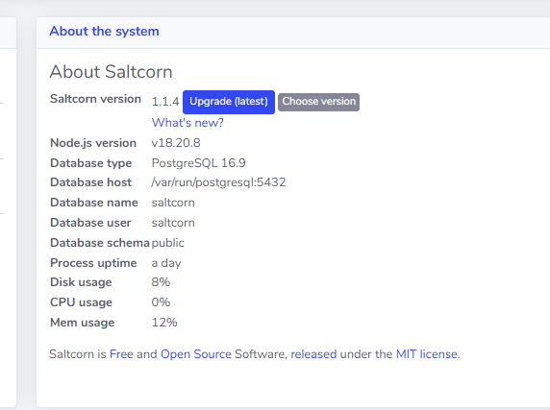Click the CPU usage value 0%
Image resolution: width=550 pixels, height=410 pixels.
tap(161, 302)
